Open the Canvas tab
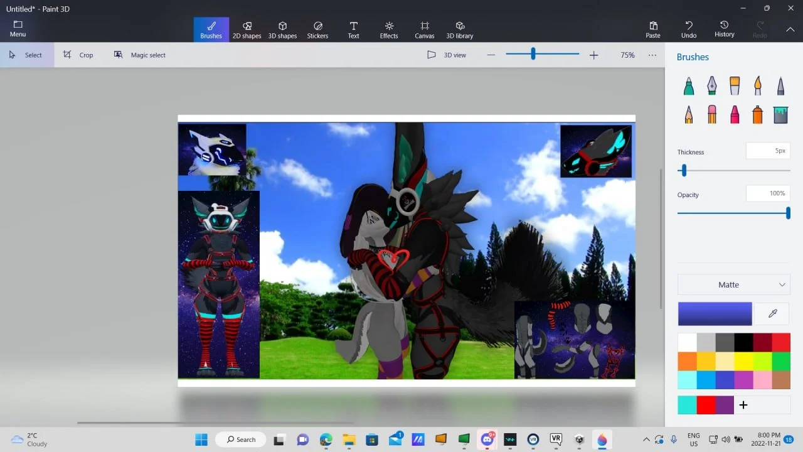This screenshot has width=803, height=452. 425,30
